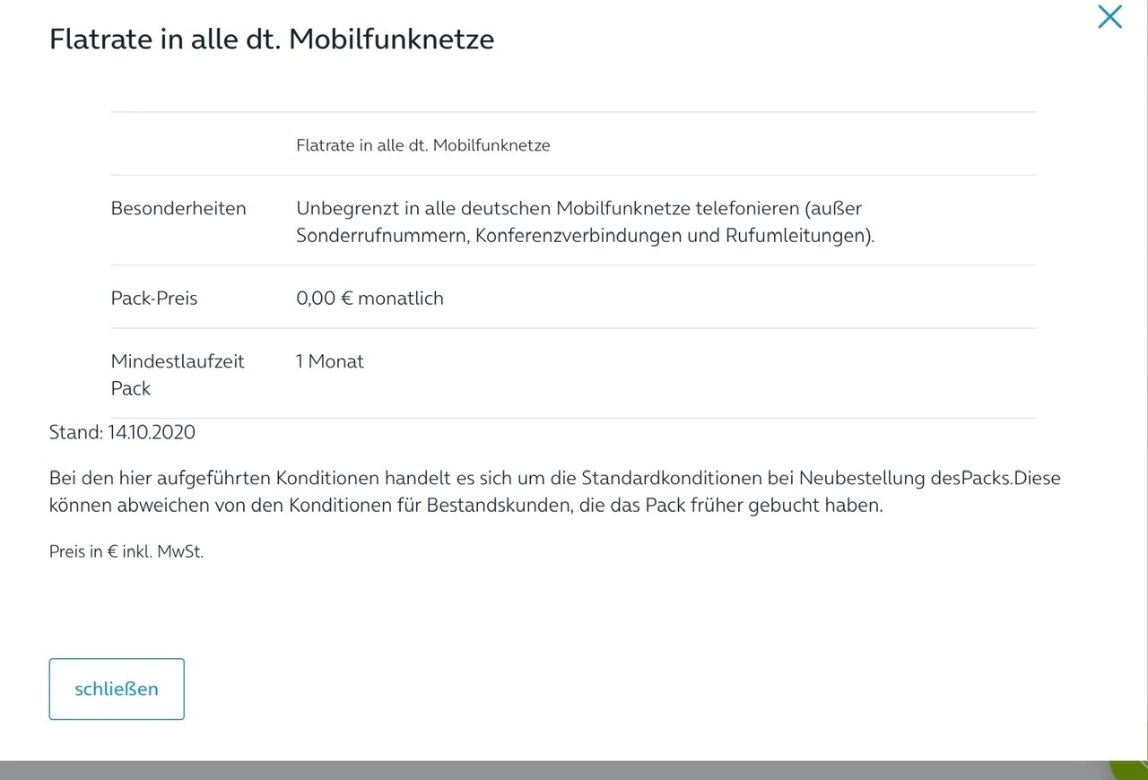
Task: Click the dialog heading Flatrate in alle dt. Mobilfunknetze
Action: 272,39
